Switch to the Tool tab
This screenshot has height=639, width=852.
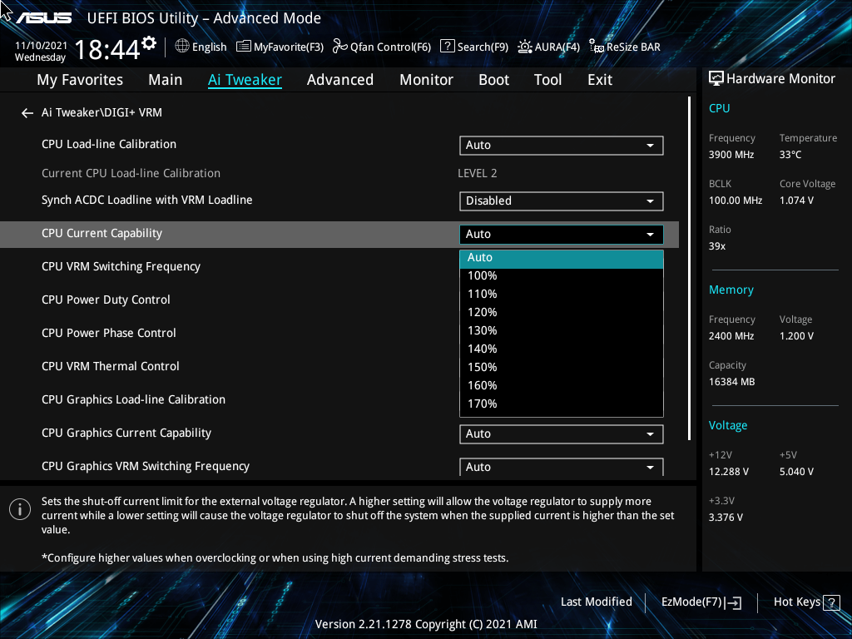(x=547, y=80)
